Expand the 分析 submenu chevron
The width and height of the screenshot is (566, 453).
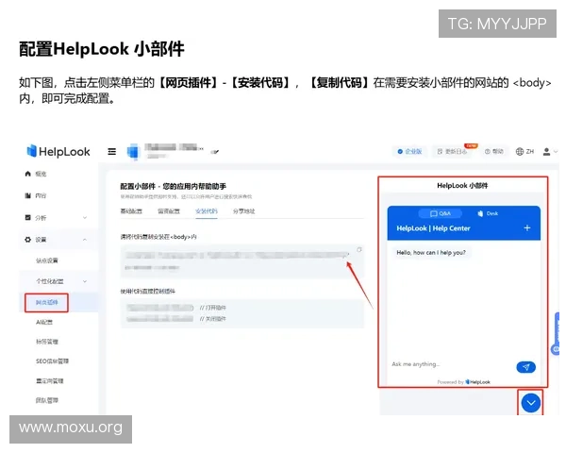(85, 217)
